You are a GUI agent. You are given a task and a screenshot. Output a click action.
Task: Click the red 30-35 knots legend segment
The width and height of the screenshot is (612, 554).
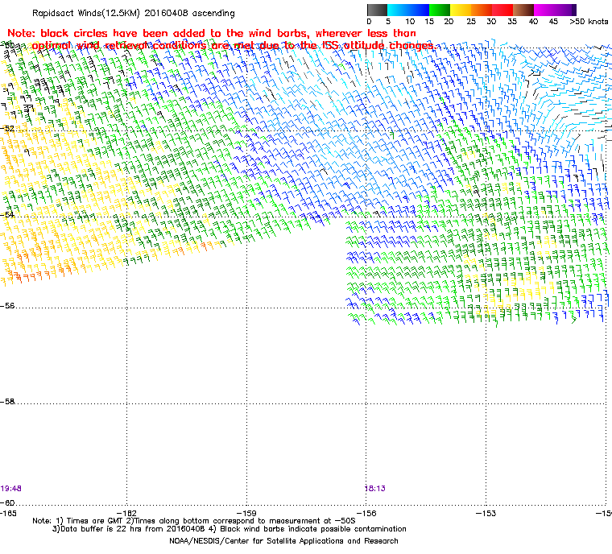point(502,10)
